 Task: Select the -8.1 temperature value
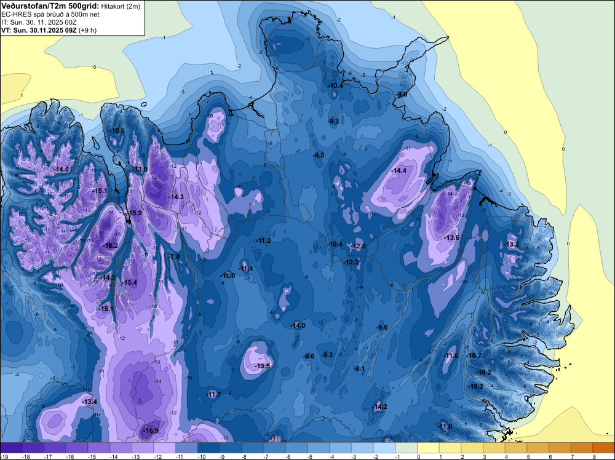pos(359,368)
